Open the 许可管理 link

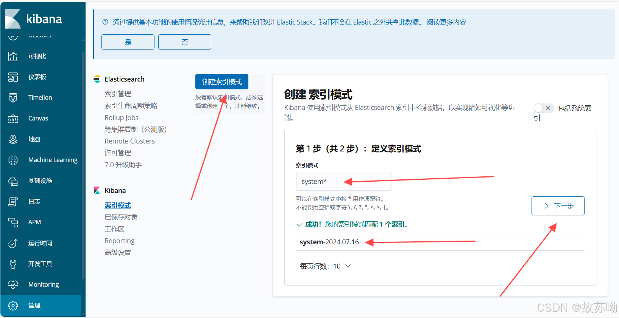click(x=118, y=153)
